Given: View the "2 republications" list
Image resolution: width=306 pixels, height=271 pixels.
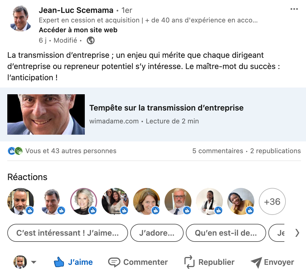Looking at the screenshot, I should coord(275,151).
